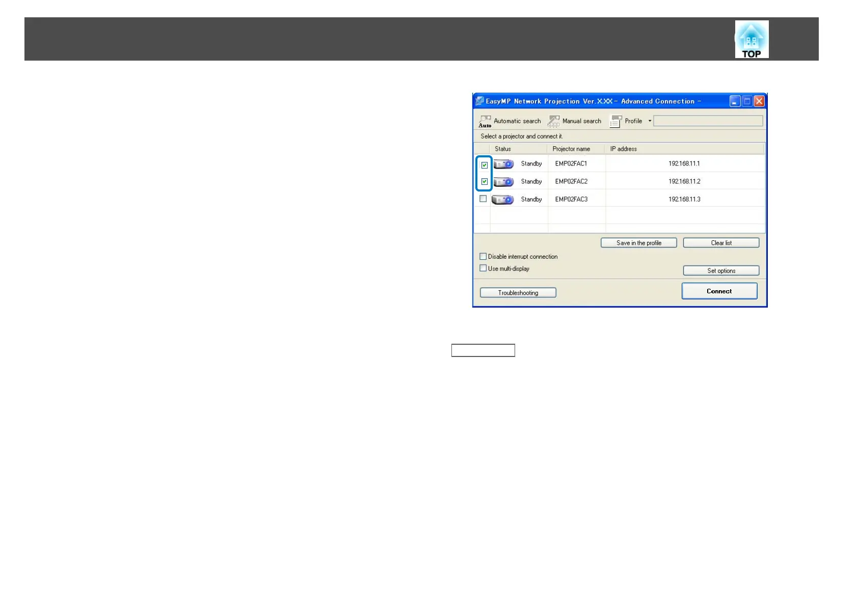Click IP address 192.168.11.3

[x=684, y=199]
